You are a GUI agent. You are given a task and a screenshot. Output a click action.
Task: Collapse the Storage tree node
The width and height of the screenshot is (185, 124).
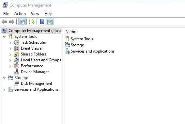click(4, 78)
